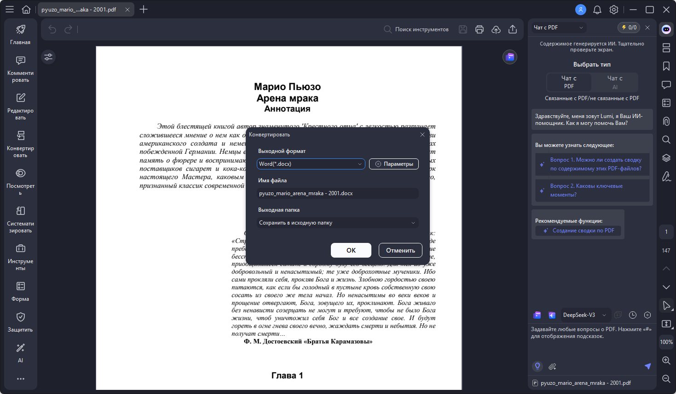676x394 pixels.
Task: Open the Comment tool in left sidebar
Action: click(20, 69)
